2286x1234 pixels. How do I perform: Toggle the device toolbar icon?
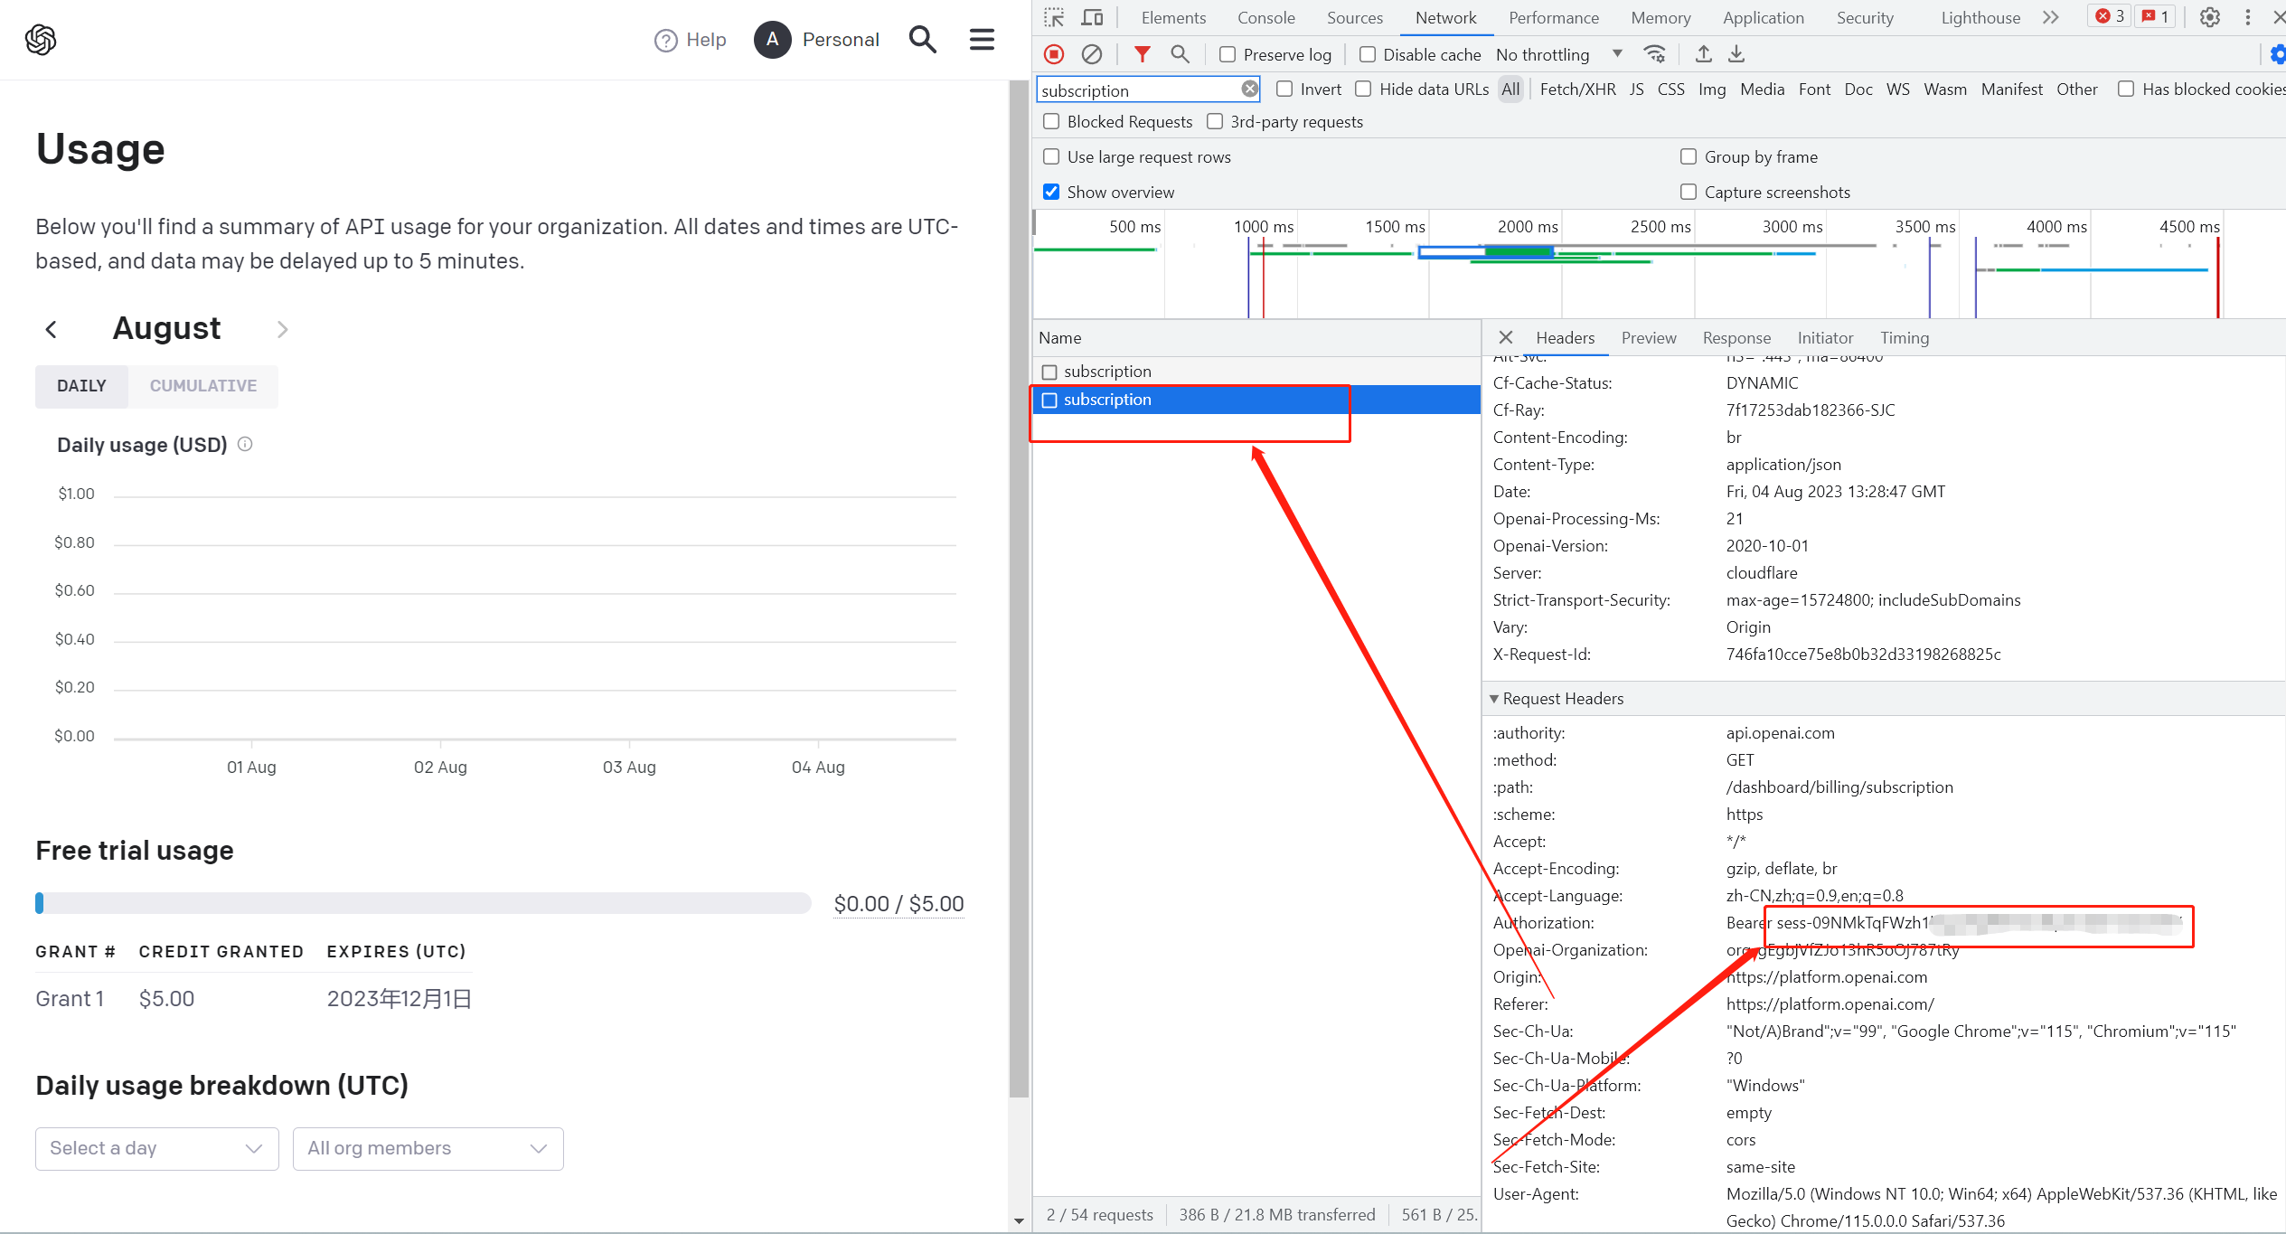pos(1092,17)
